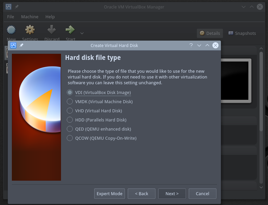Click the VirtualBox Manager window logo icon
The height and width of the screenshot is (205, 268).
pyautogui.click(x=8, y=7)
